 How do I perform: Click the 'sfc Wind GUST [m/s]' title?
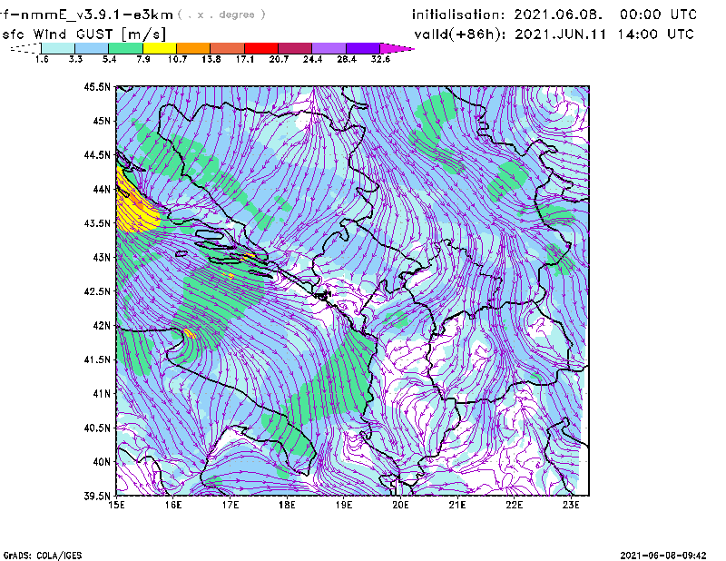(83, 34)
